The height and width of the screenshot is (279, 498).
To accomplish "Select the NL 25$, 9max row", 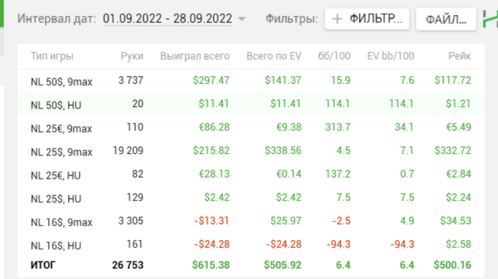I will tap(251, 151).
